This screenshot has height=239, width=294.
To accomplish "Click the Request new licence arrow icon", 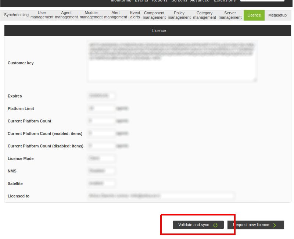I will 275,225.
